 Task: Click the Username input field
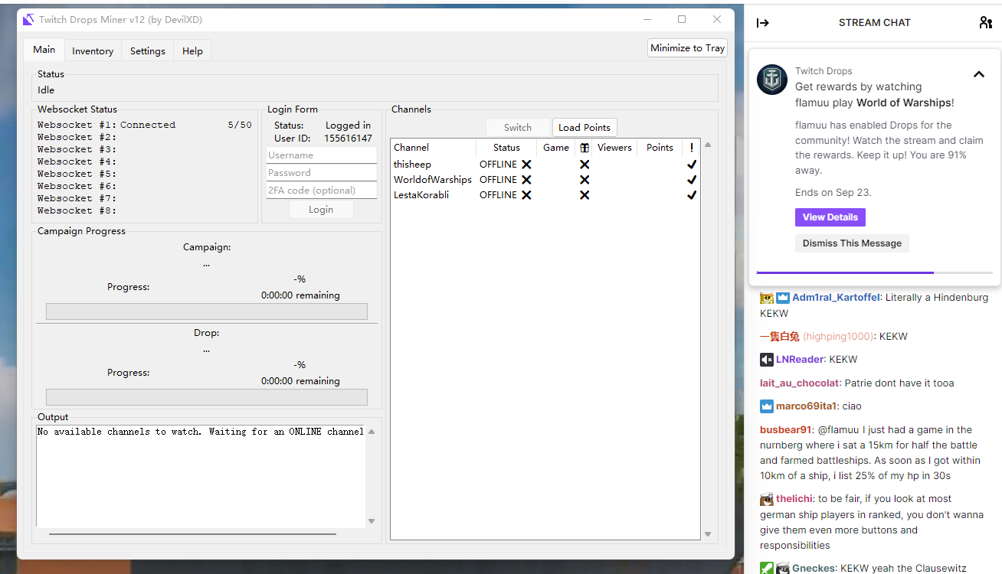(321, 155)
